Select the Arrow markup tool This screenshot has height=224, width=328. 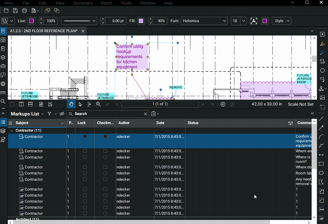pos(321,128)
